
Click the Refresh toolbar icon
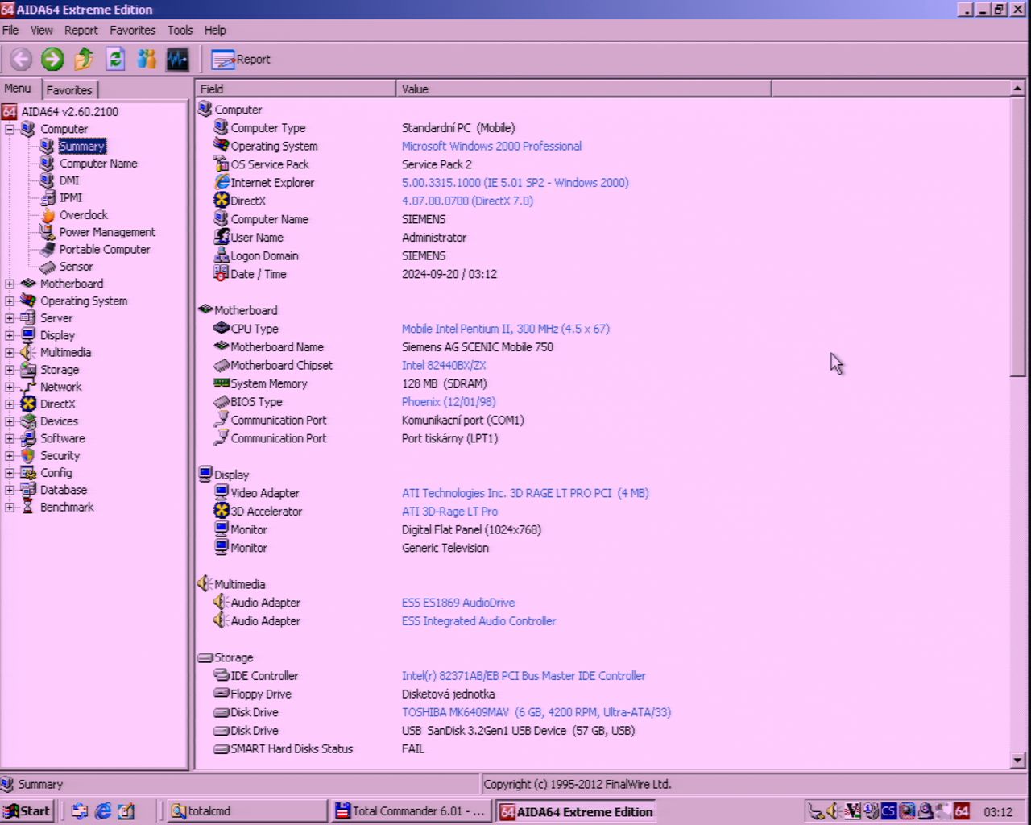point(115,59)
